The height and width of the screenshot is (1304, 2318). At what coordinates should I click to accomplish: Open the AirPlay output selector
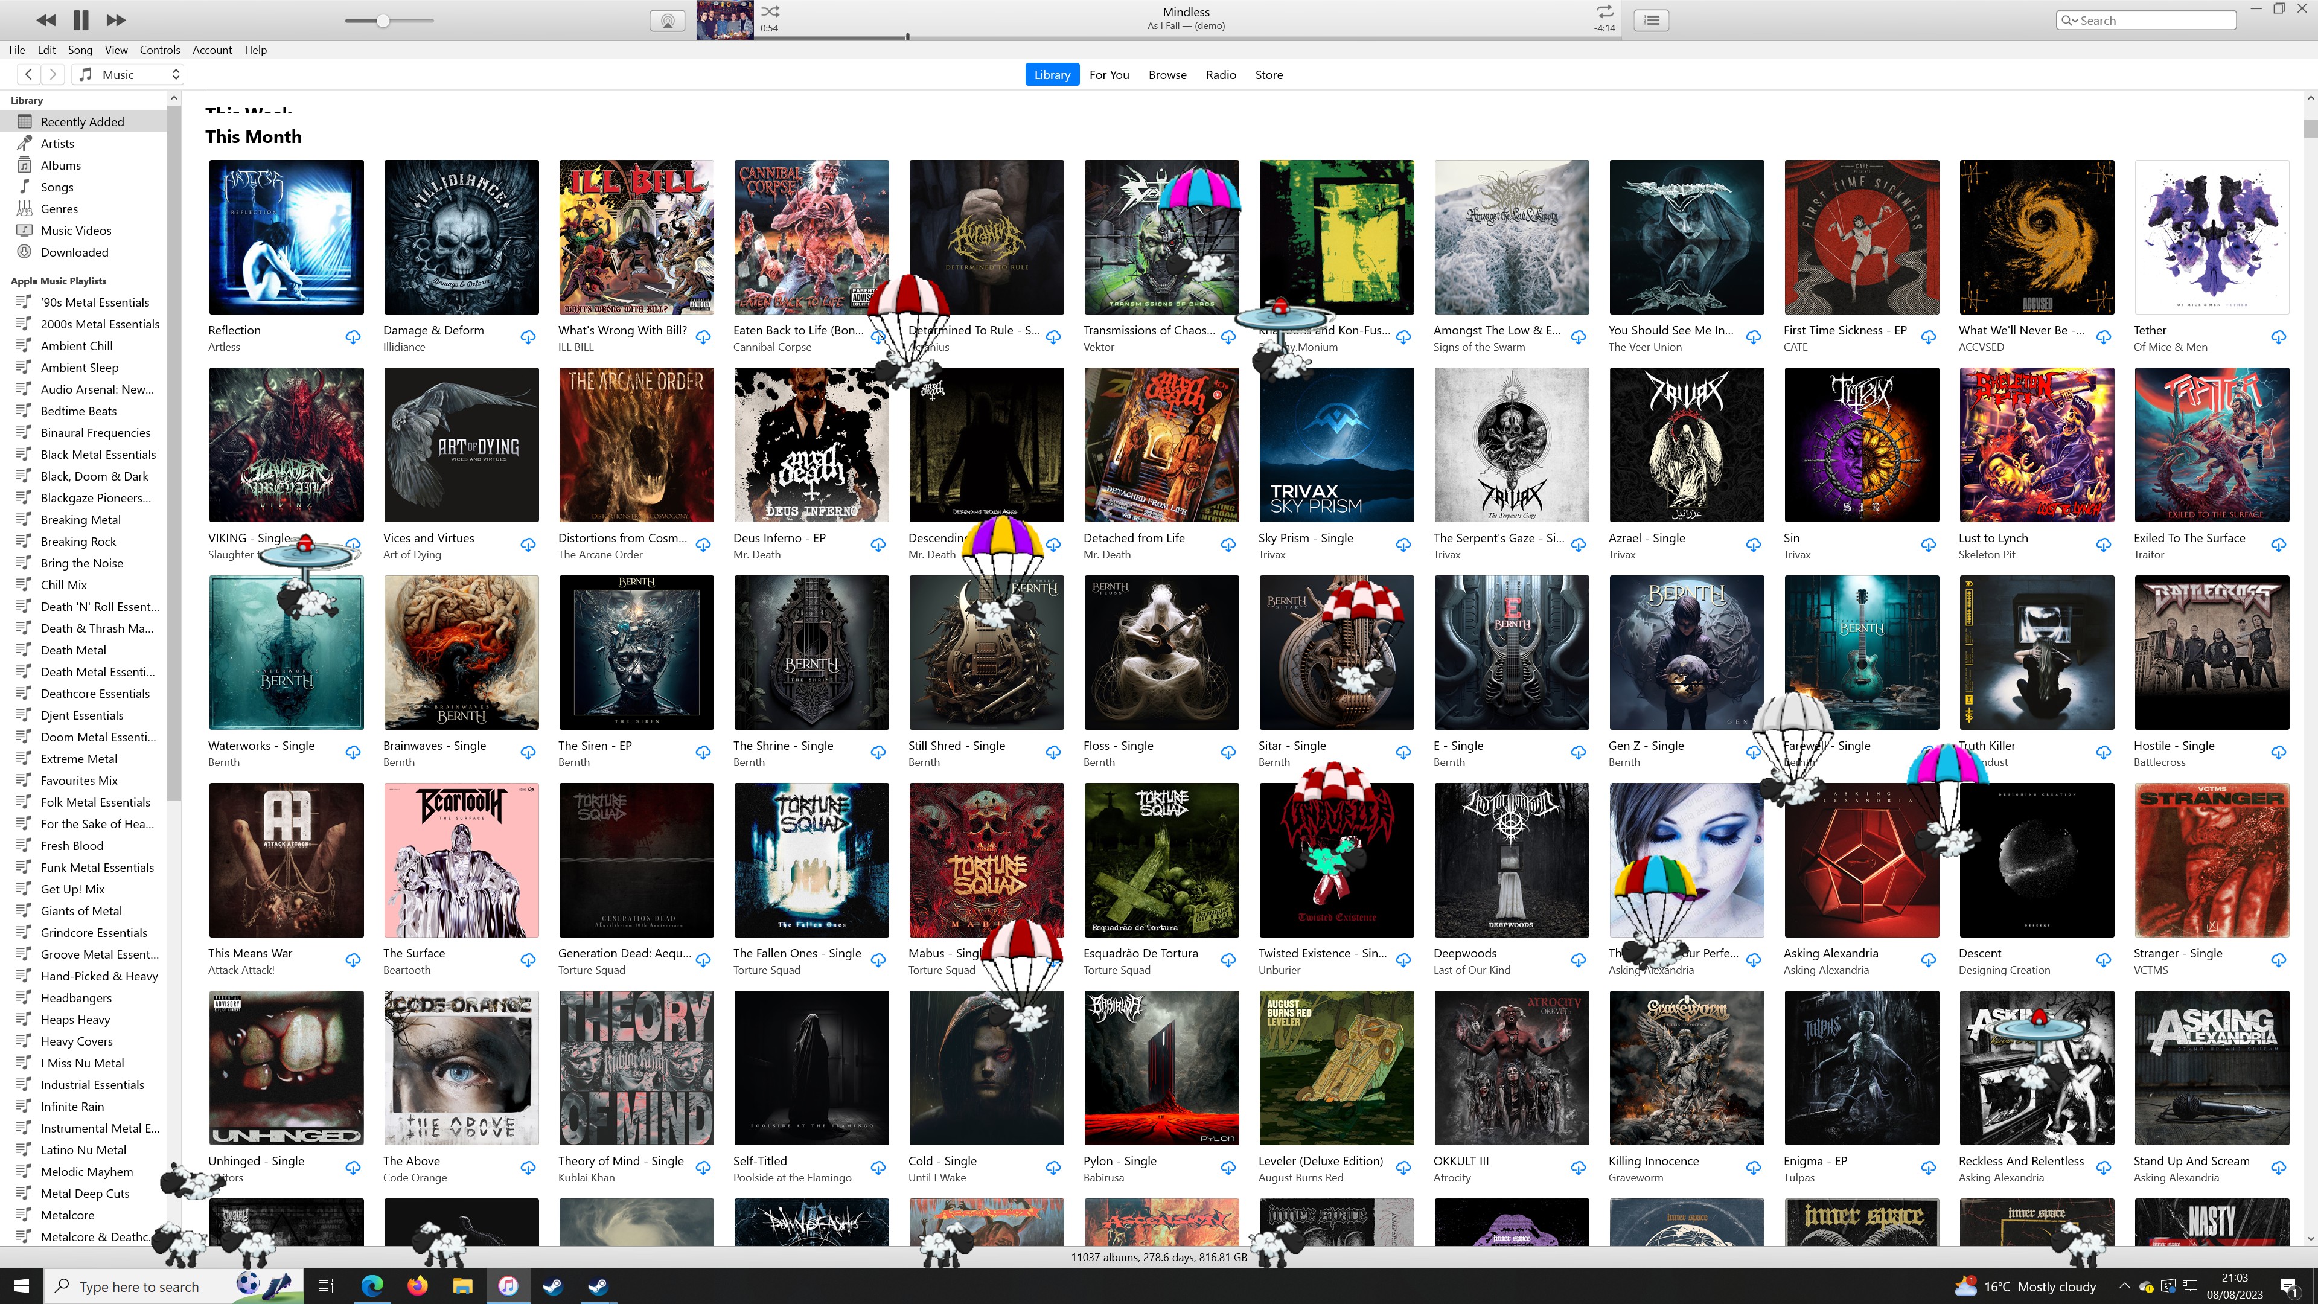(667, 21)
